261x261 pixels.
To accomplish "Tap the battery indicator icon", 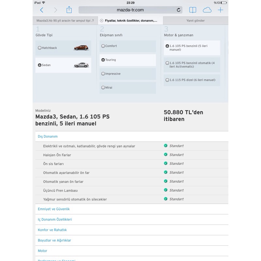I will pos(224,3).
